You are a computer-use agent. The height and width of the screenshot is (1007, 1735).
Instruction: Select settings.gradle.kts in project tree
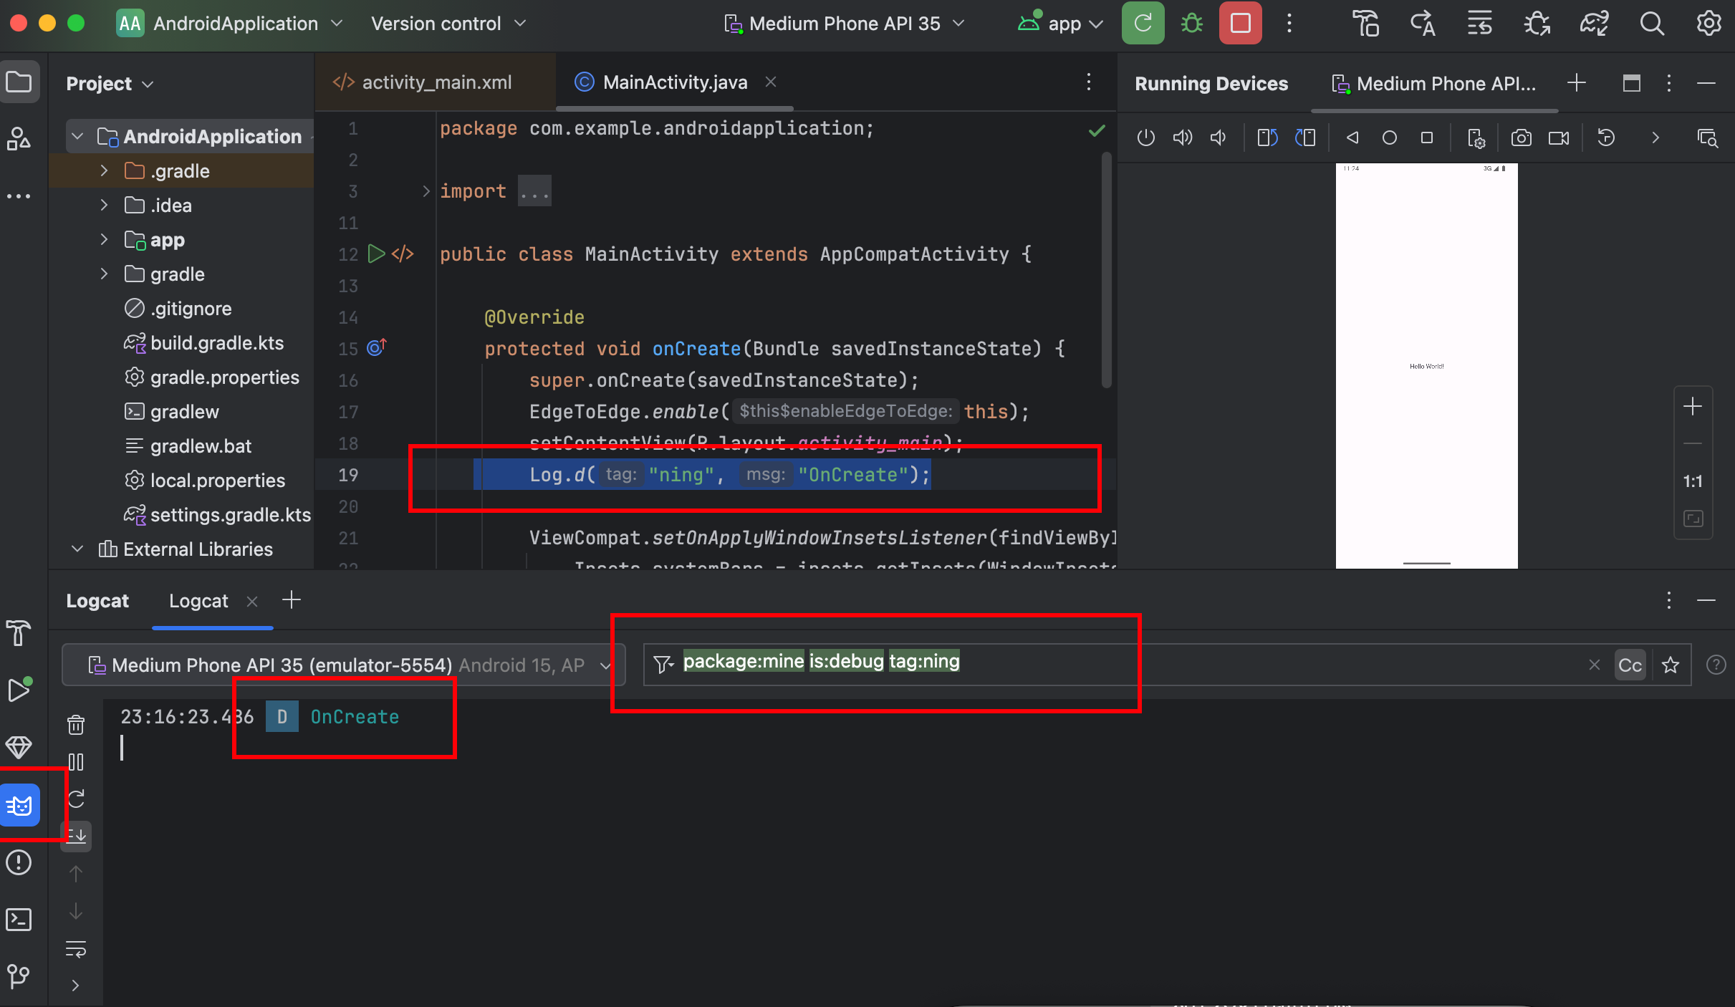tap(217, 515)
